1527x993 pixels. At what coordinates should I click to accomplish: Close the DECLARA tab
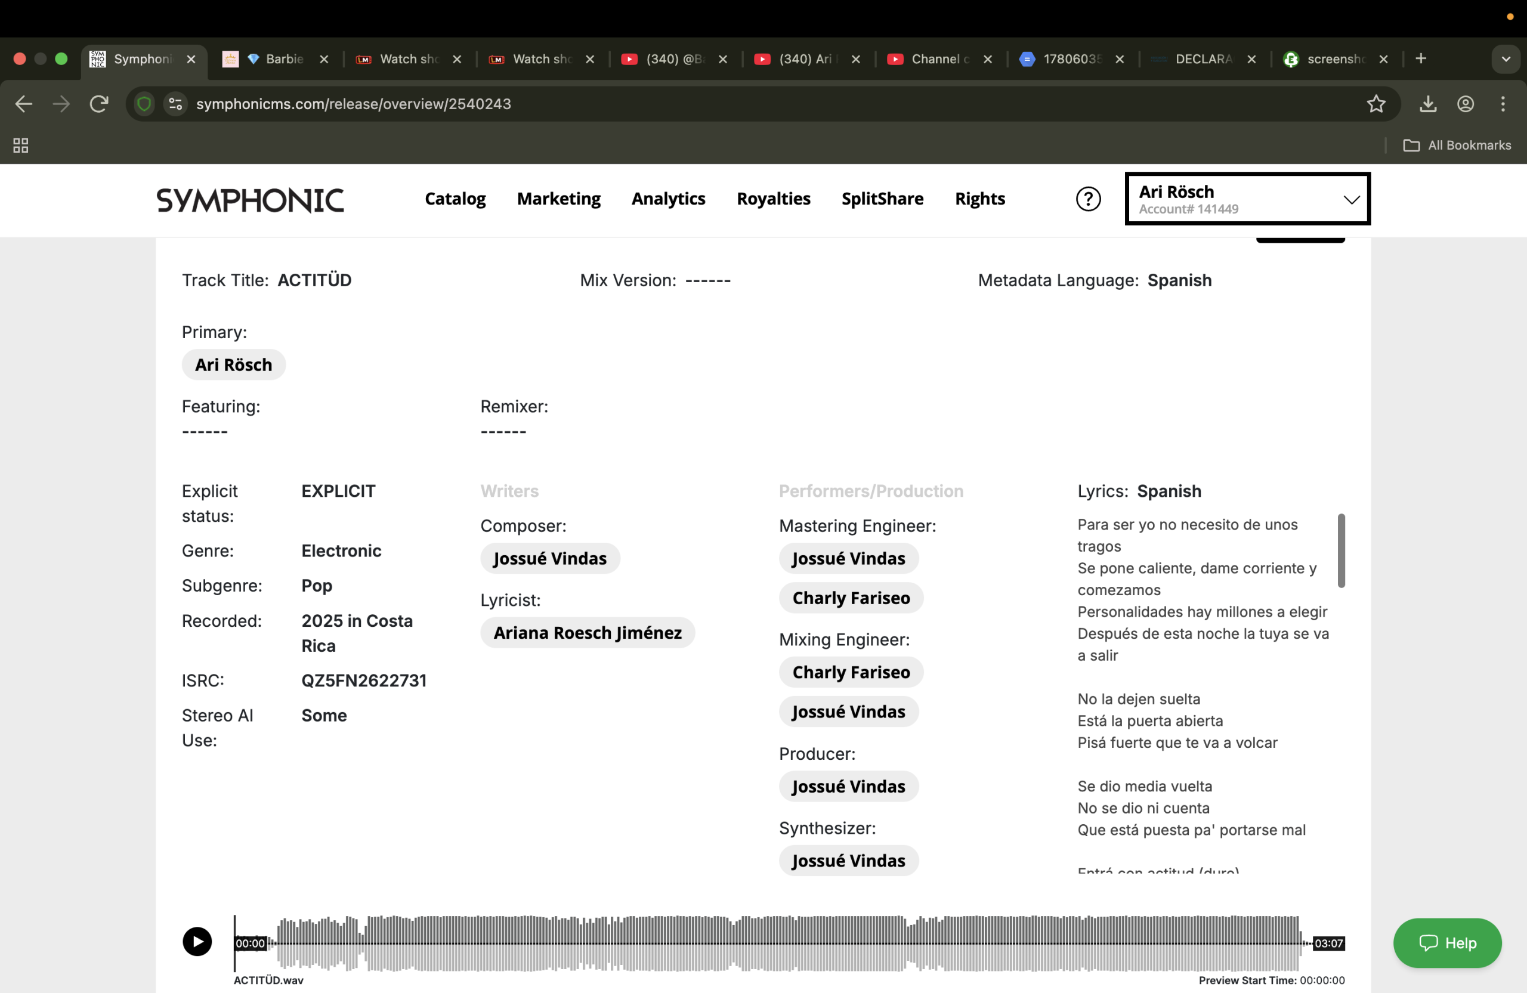1251,59
